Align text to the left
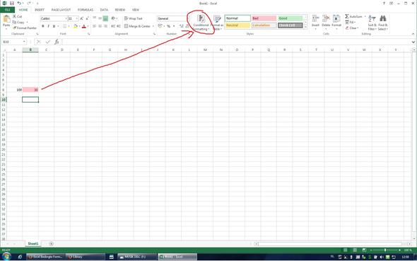Image resolution: width=417 pixels, height=261 pixels. point(95,26)
